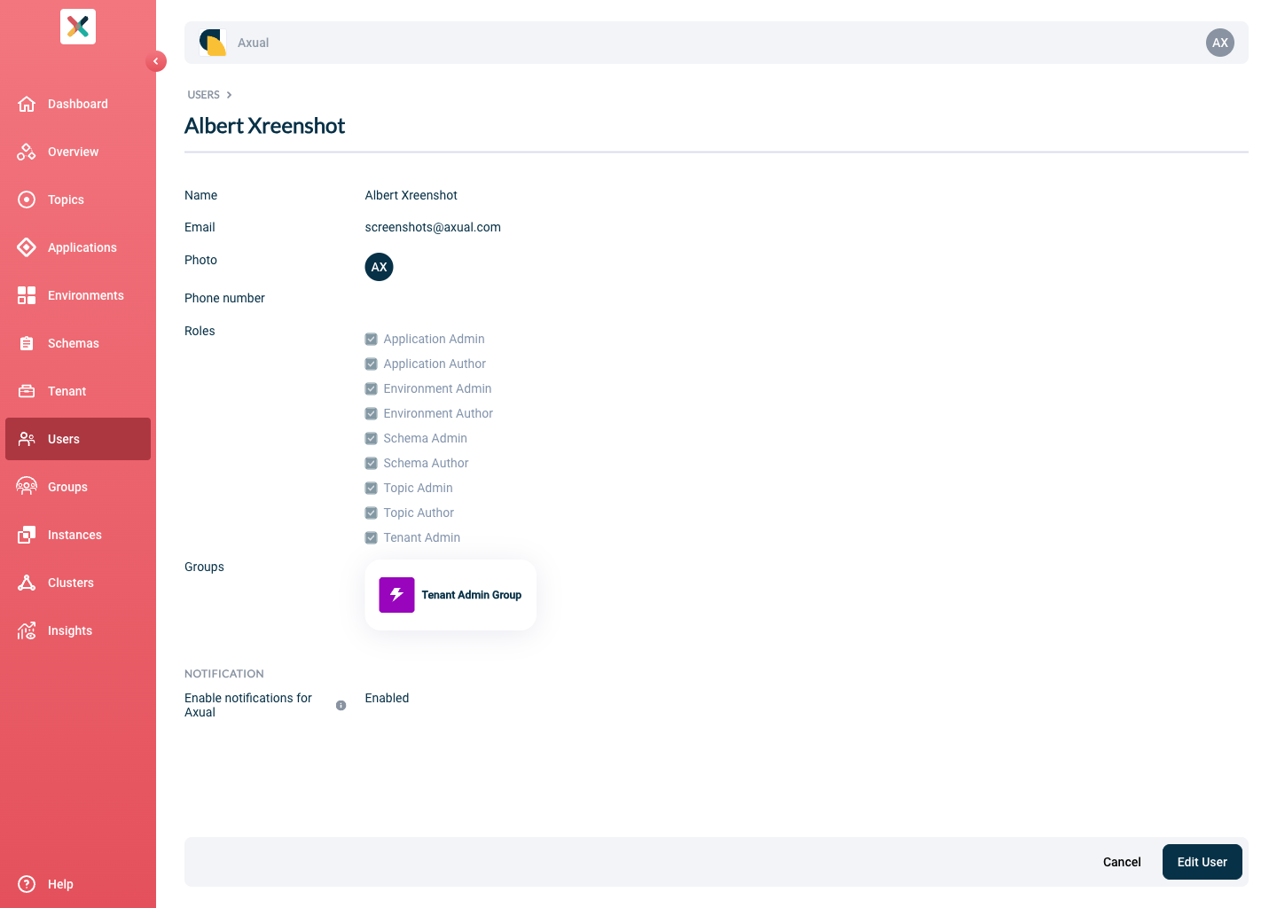The width and height of the screenshot is (1277, 908).
Task: Toggle the Topic Author checkbox
Action: coord(371,513)
